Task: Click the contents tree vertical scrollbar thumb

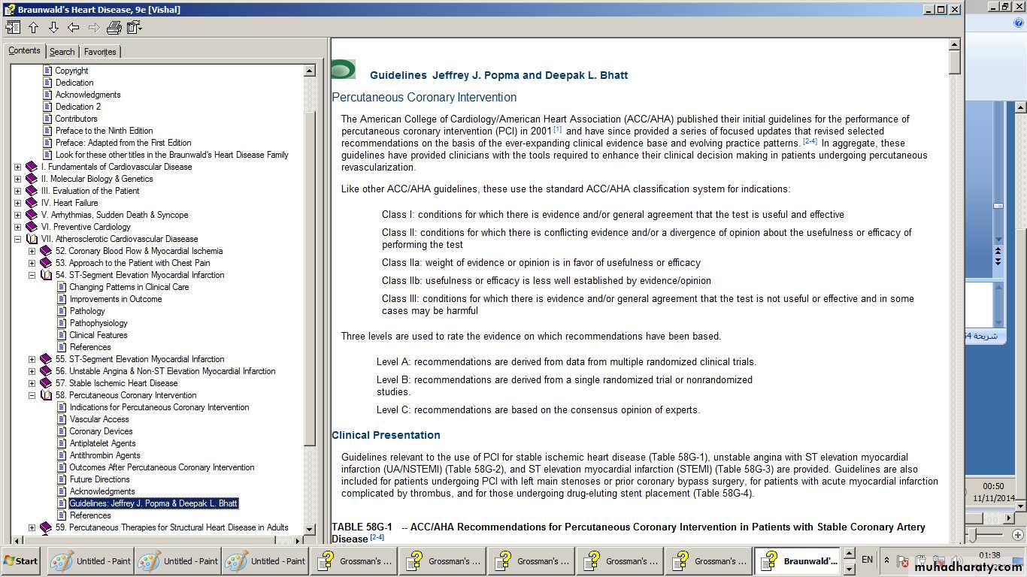Action: [309, 278]
